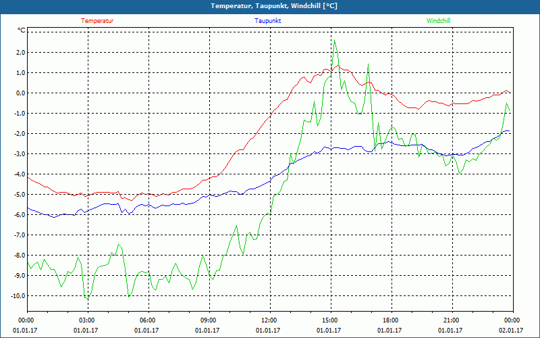Click the red Temperatur legend label
Image resolution: width=540 pixels, height=338 pixels.
(97, 21)
